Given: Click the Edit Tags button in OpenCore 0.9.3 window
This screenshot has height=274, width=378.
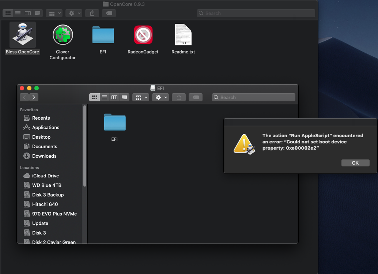Looking at the screenshot, I should pos(109,13).
